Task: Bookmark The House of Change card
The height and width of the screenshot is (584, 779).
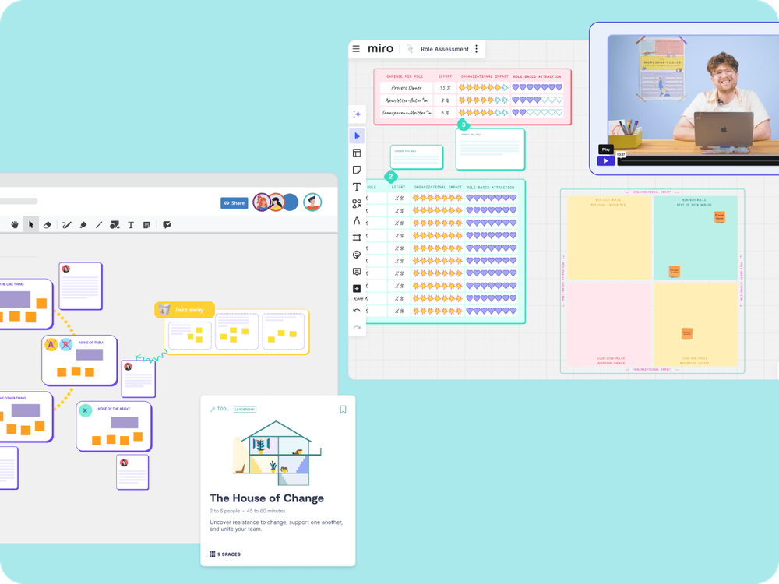Action: (343, 410)
